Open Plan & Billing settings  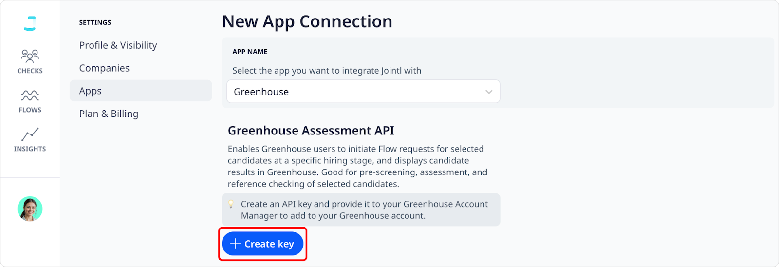click(x=109, y=114)
